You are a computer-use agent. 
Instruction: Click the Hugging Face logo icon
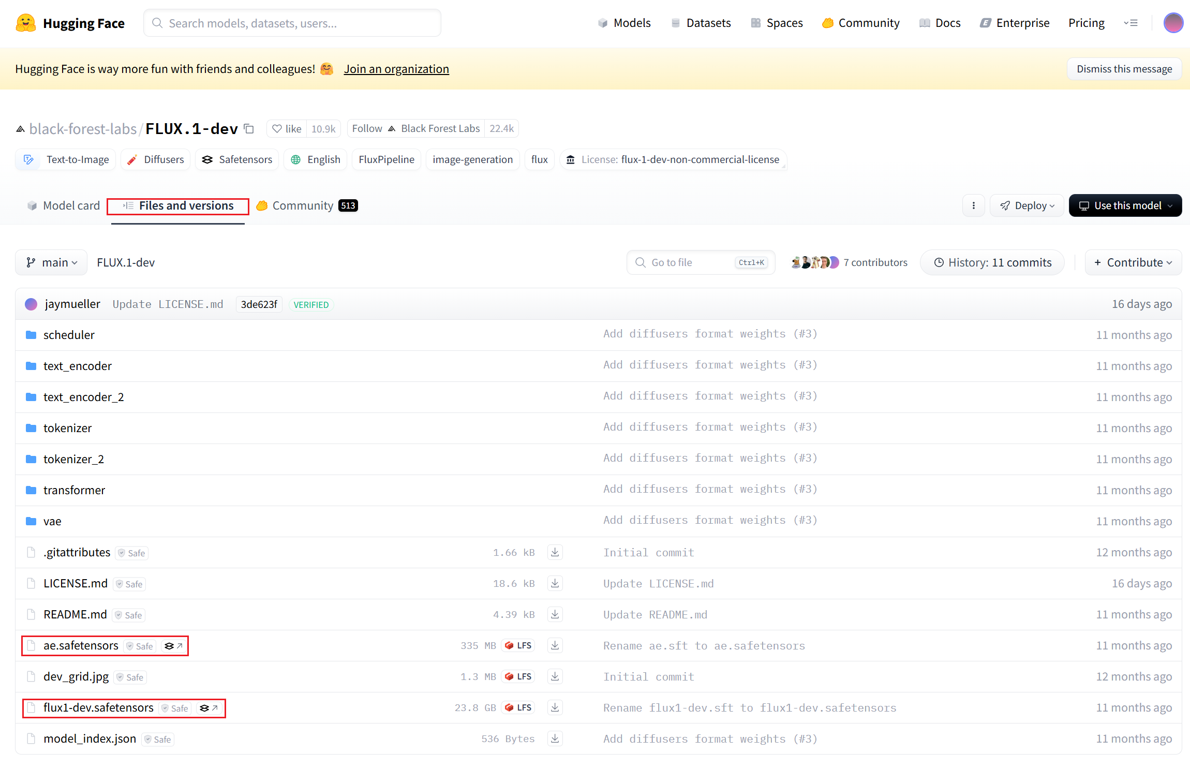(26, 23)
